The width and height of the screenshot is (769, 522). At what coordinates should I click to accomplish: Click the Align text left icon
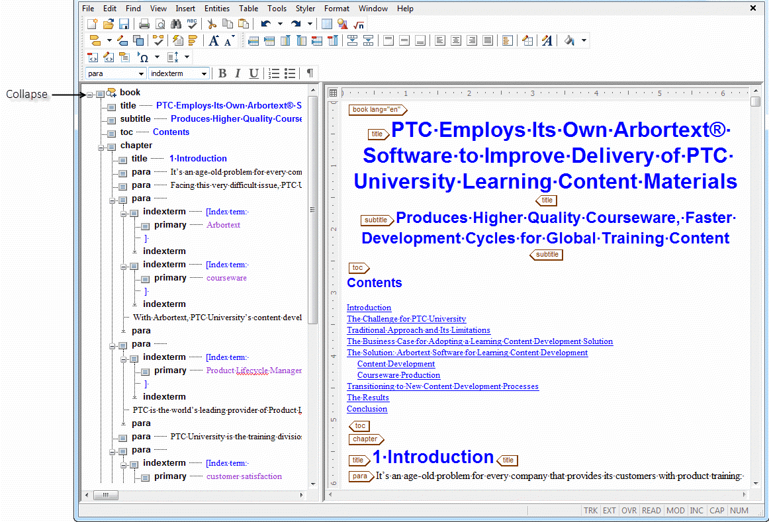coord(440,40)
